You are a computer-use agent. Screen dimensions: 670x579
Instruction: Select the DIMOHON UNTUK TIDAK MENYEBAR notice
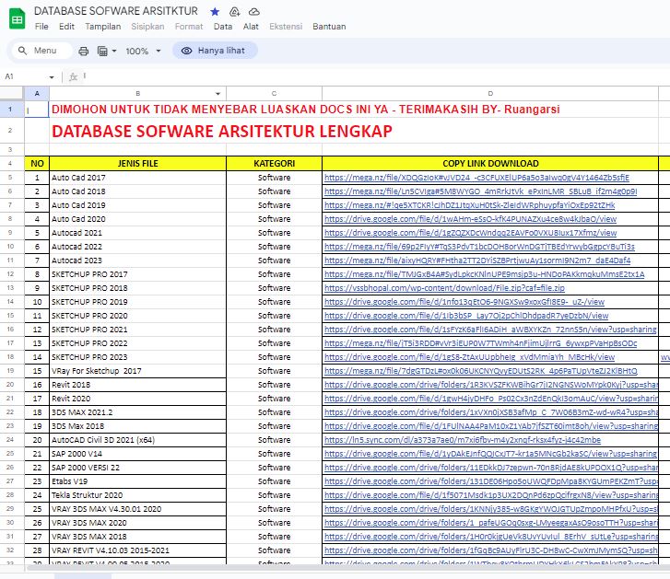tap(306, 110)
